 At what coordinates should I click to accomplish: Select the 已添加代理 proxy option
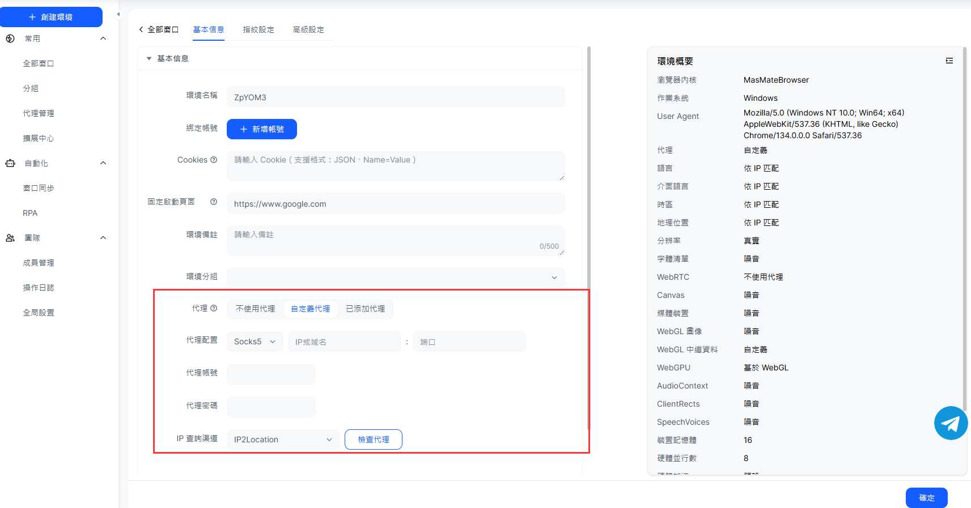[x=365, y=309]
